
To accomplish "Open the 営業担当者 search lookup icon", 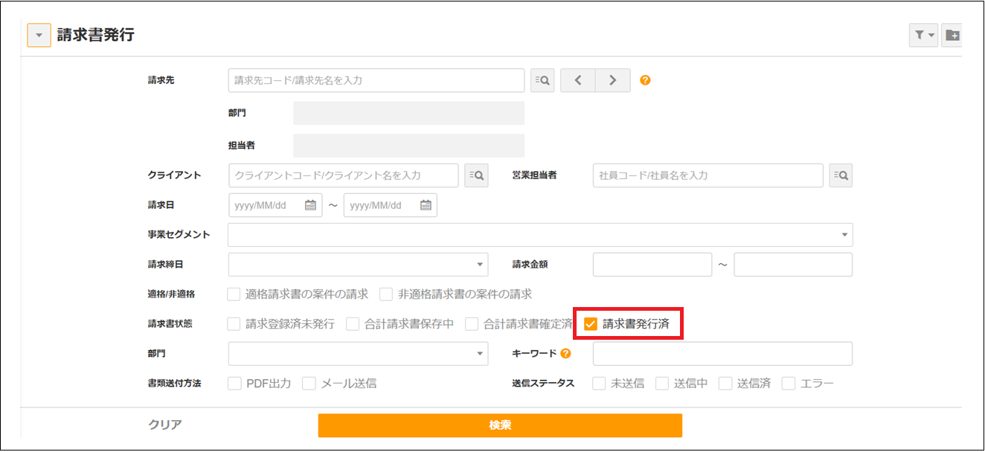I will coord(841,175).
